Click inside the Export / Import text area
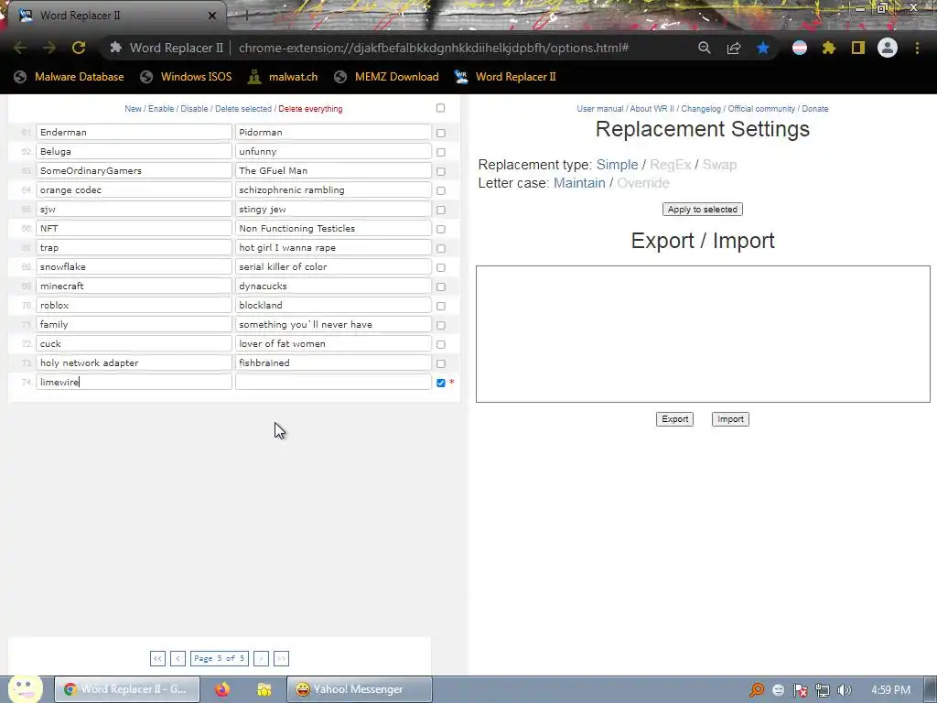 [x=703, y=334]
